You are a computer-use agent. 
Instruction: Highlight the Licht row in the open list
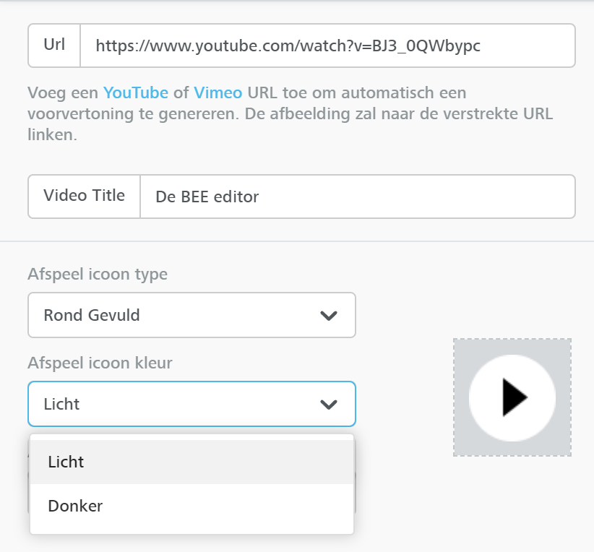coord(191,461)
